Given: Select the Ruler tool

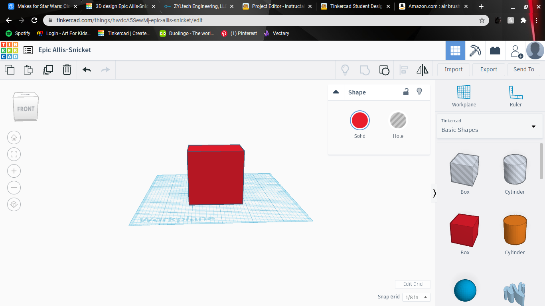Looking at the screenshot, I should tap(515, 96).
